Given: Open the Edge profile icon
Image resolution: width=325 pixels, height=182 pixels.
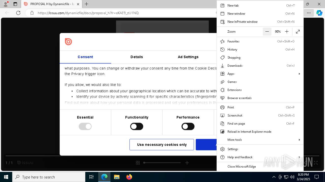Looking at the screenshot, I should (6, 4).
